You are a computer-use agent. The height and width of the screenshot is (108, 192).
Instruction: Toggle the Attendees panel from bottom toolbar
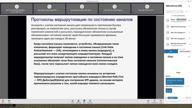(x=78, y=101)
